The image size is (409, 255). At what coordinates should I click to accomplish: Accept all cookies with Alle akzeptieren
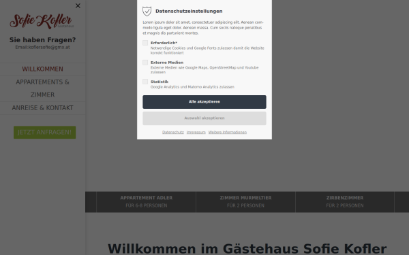point(204,102)
